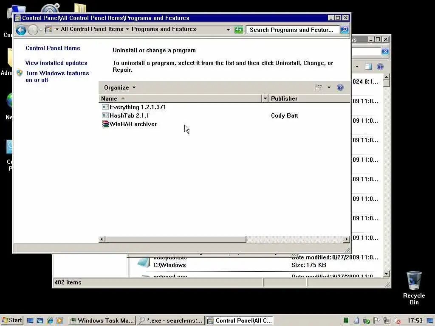435x326 pixels.
Task: Sort by the Publisher column header
Action: [x=309, y=98]
